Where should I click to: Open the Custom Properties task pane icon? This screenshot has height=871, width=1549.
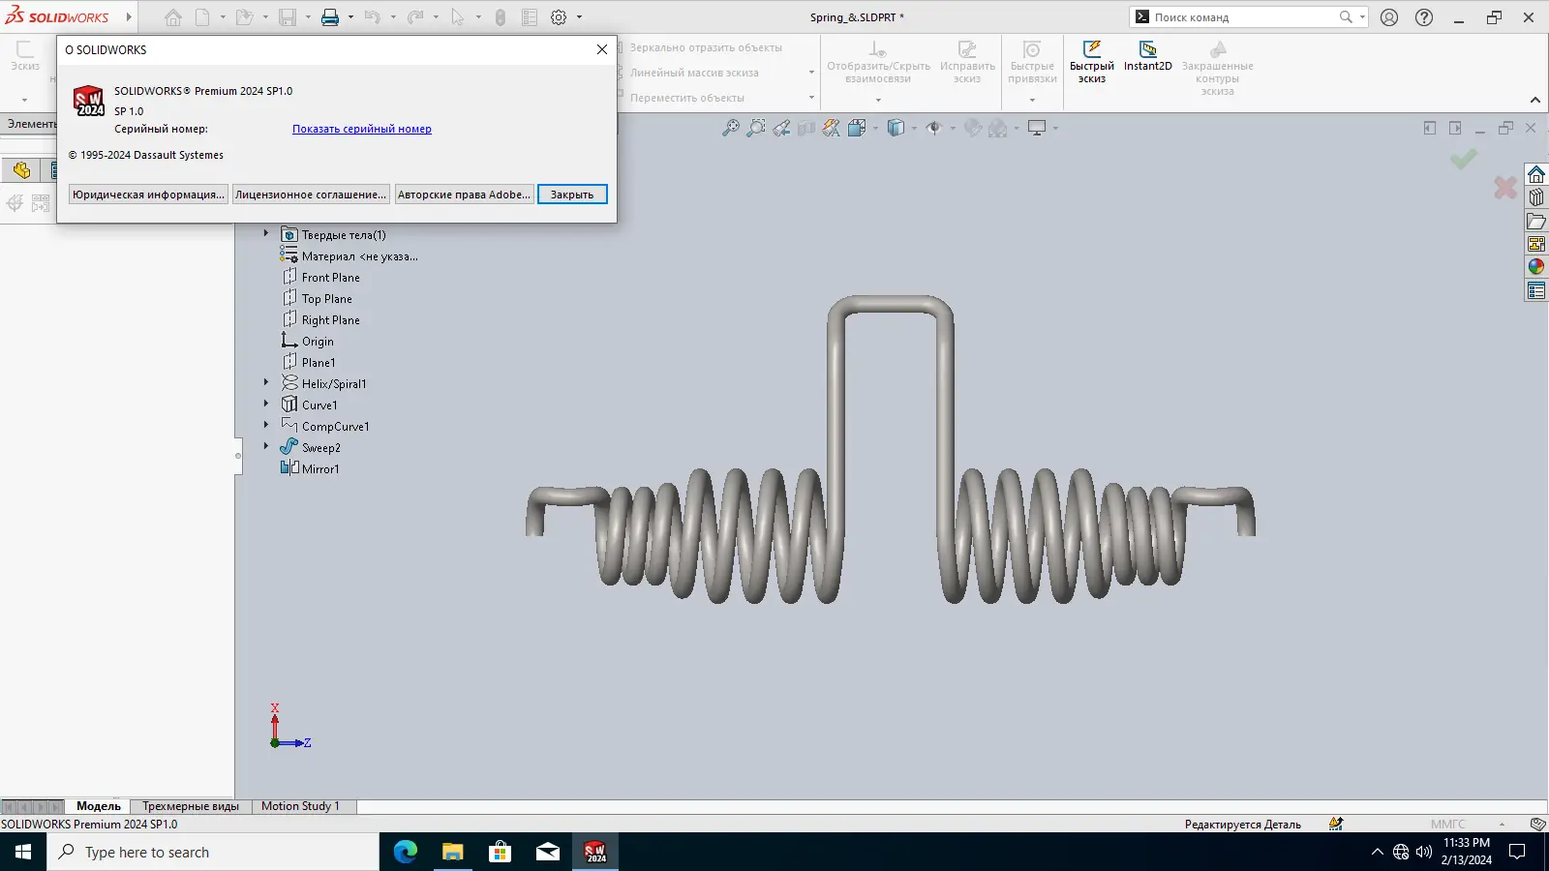point(1536,291)
